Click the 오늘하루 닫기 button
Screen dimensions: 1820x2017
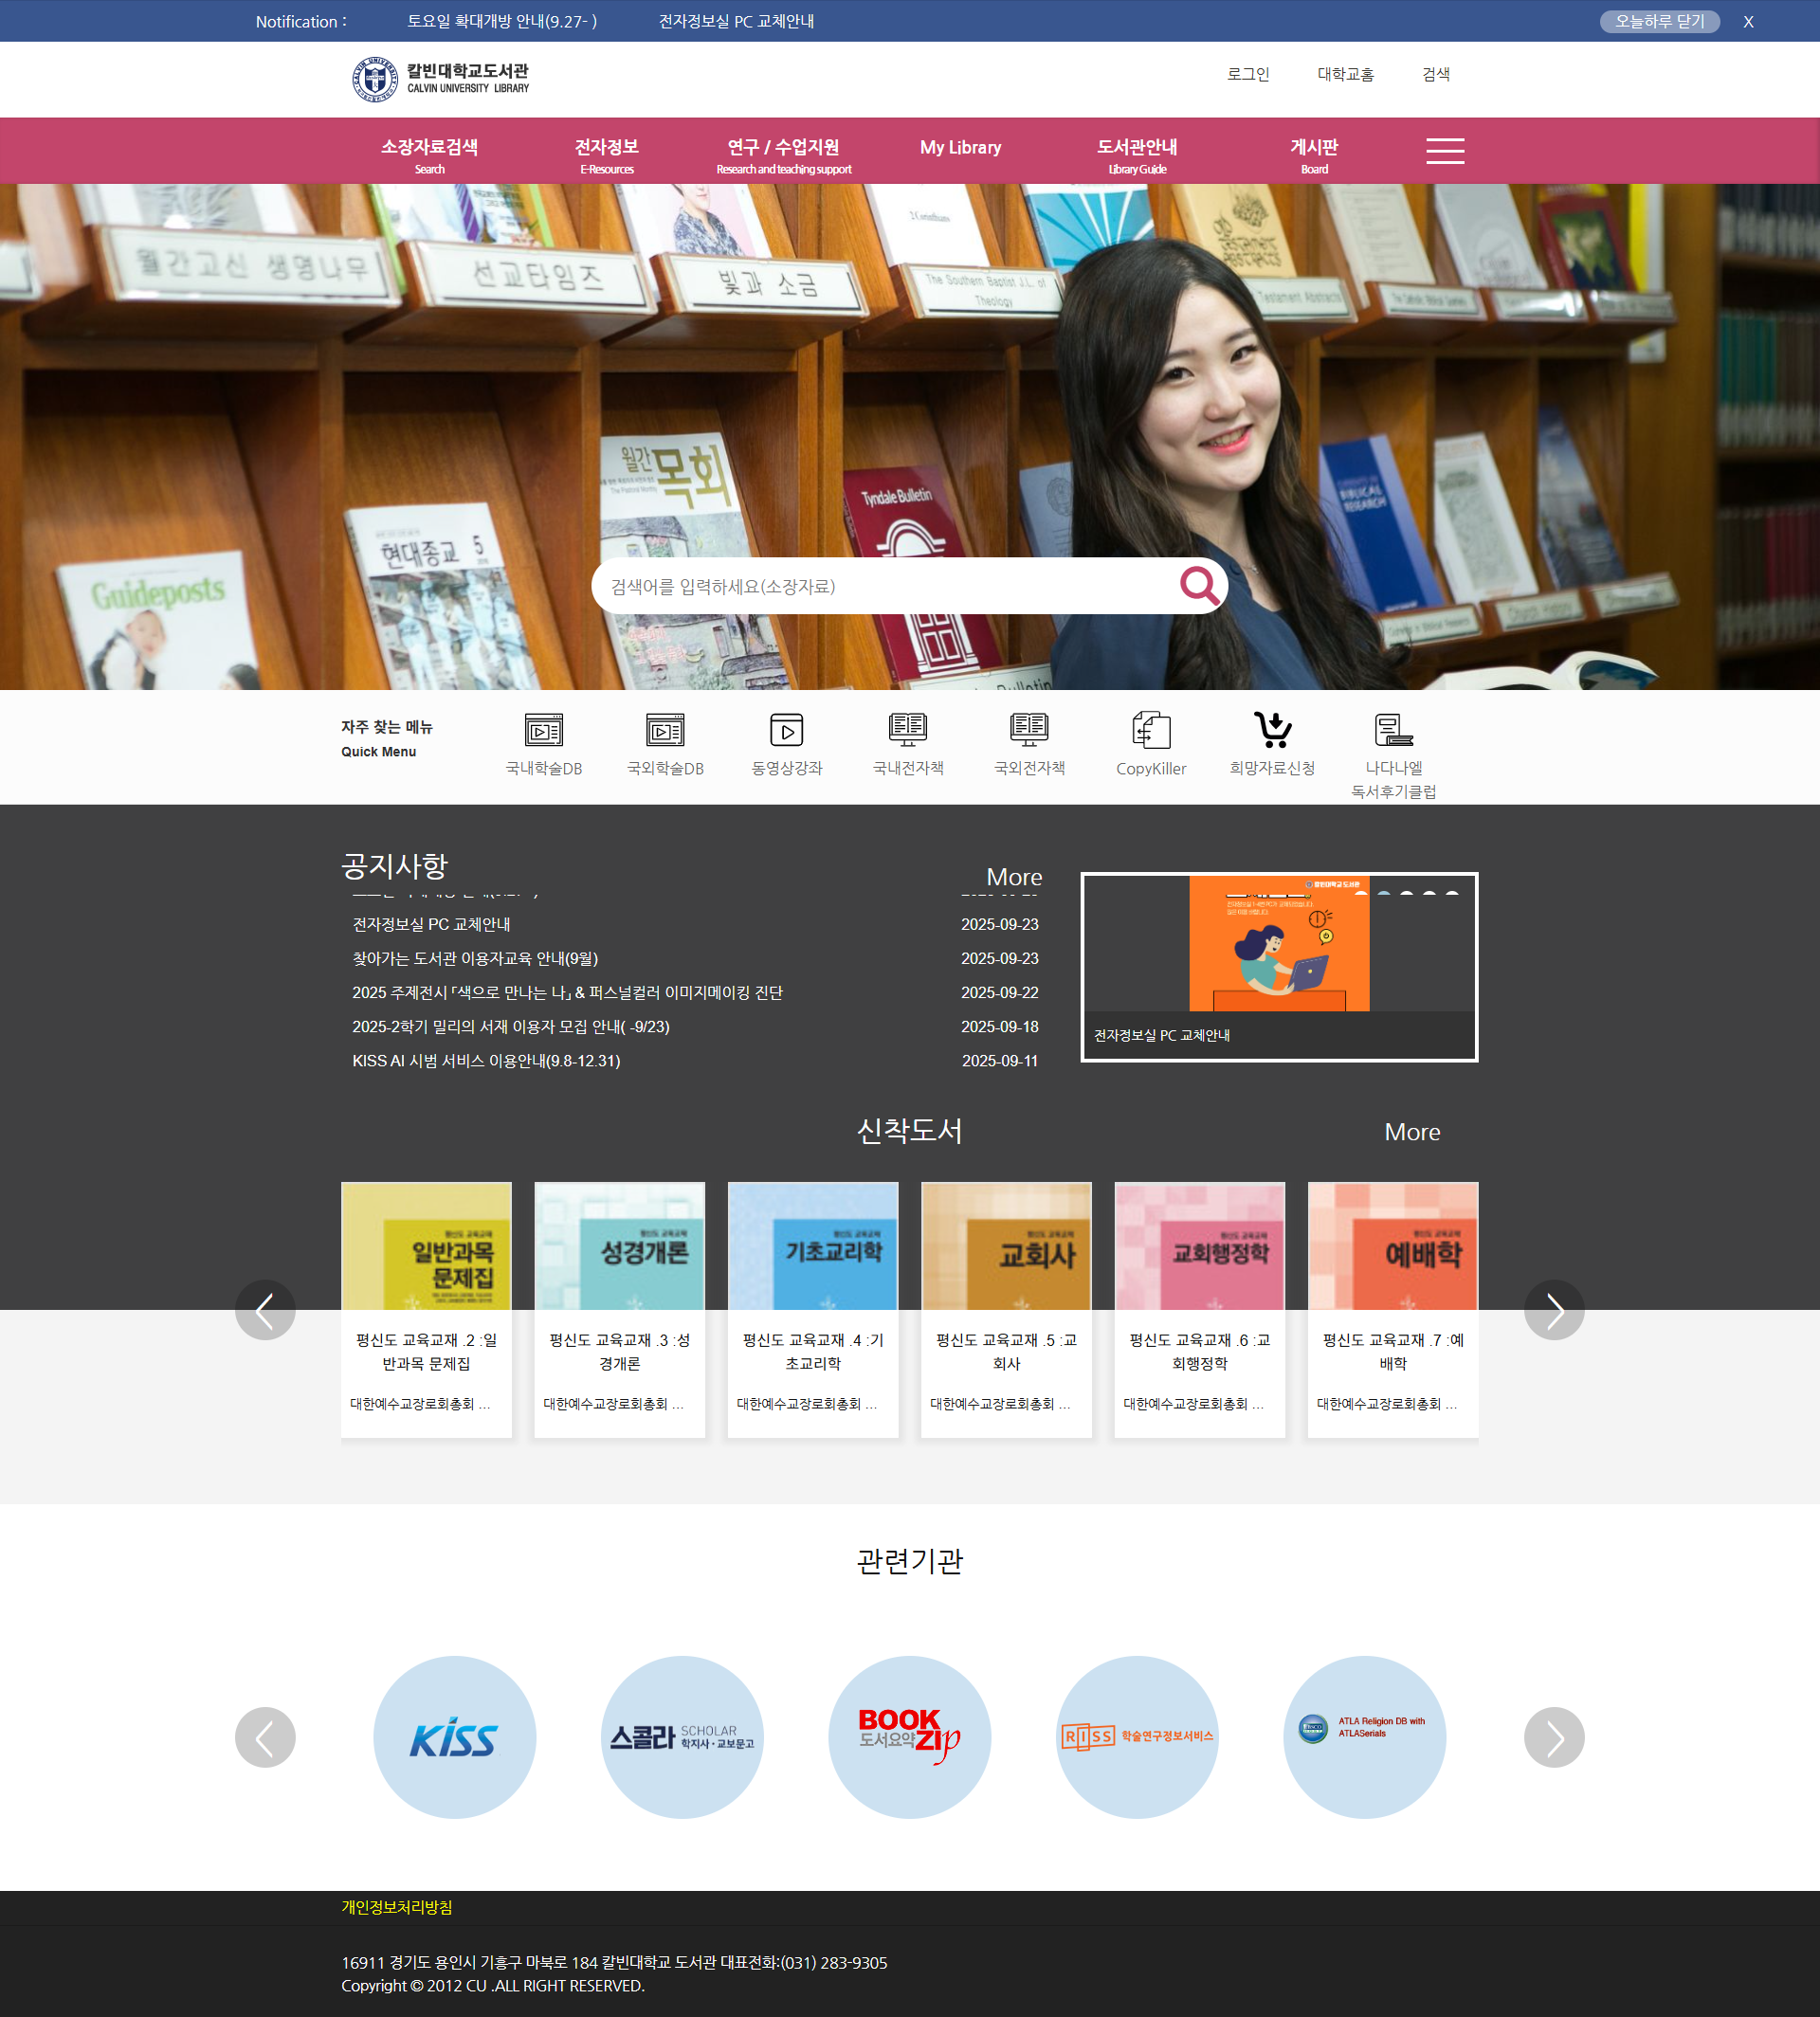(1659, 21)
